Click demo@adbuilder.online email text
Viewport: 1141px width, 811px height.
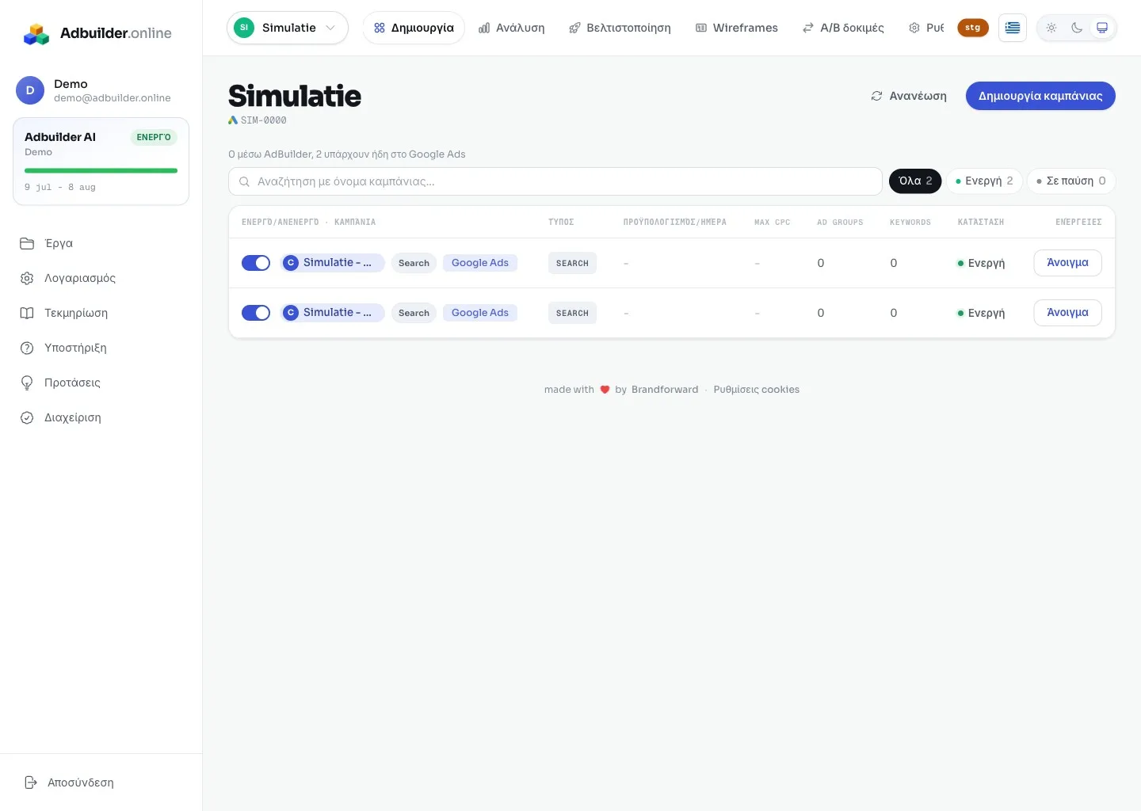[x=113, y=98]
